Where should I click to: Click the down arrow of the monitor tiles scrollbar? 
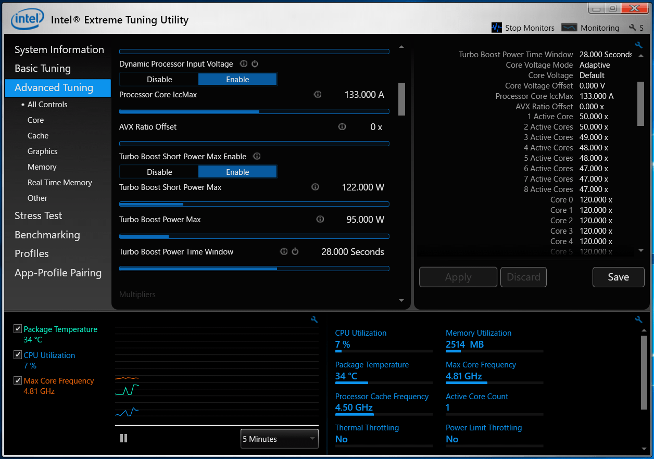tap(644, 449)
